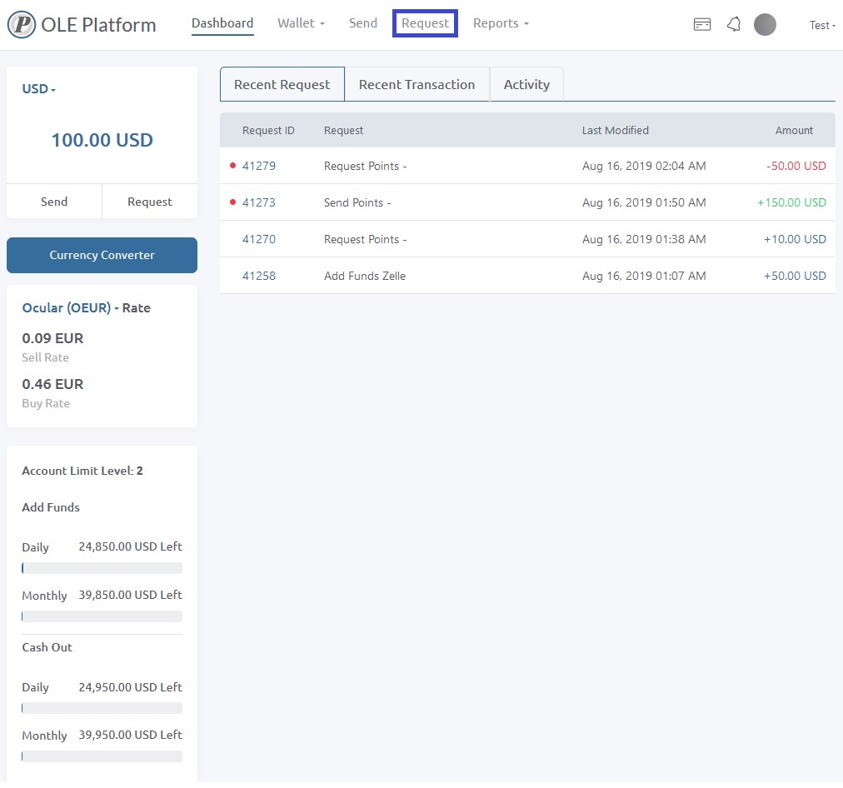The image size is (843, 788).
Task: Open the card icon in header
Action: (x=702, y=24)
